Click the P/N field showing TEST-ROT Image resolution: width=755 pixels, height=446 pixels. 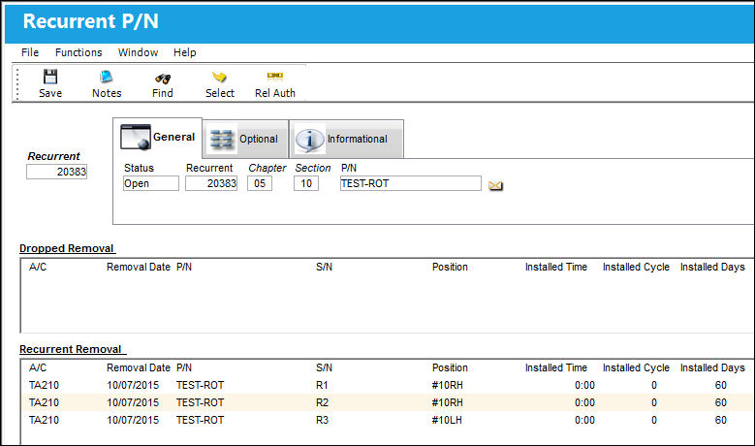411,183
